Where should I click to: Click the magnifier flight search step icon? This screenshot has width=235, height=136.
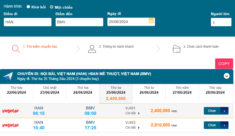coord(16,48)
